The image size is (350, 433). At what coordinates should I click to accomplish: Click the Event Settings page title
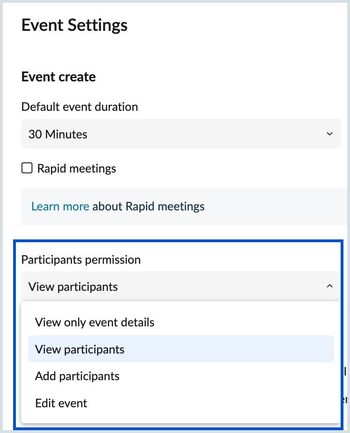(74, 25)
